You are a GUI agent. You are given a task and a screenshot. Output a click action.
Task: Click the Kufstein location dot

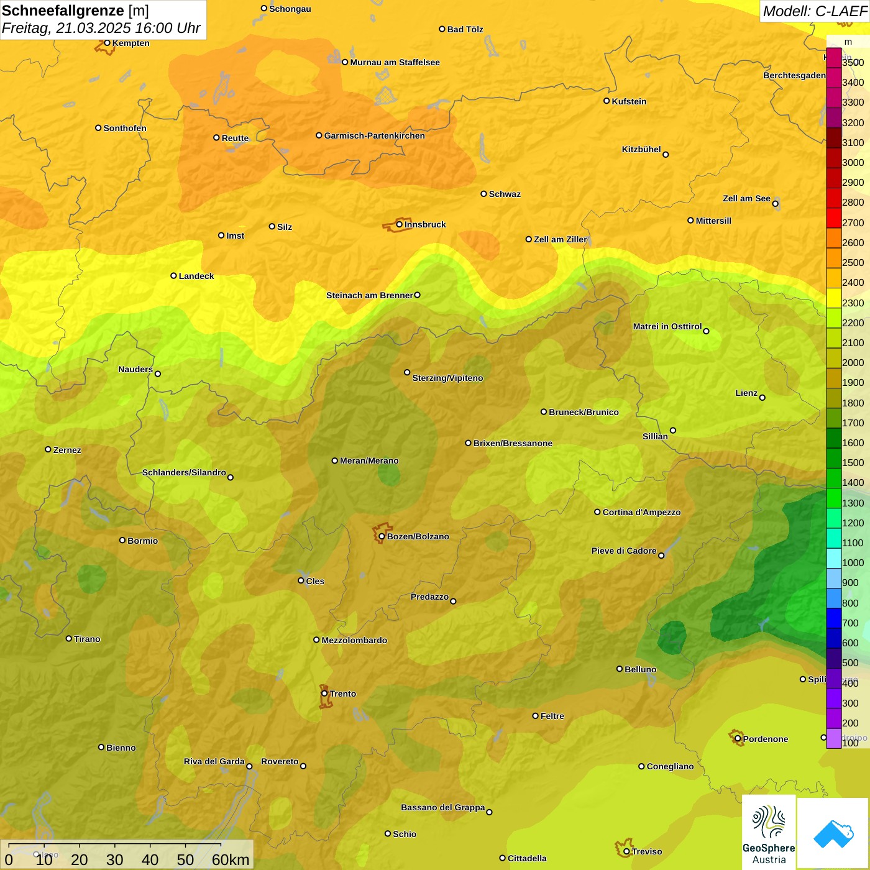tap(607, 101)
